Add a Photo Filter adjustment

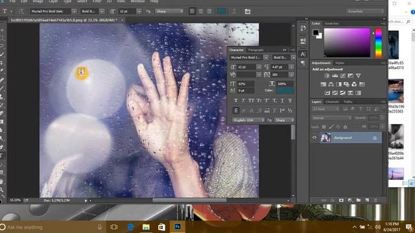click(x=346, y=84)
